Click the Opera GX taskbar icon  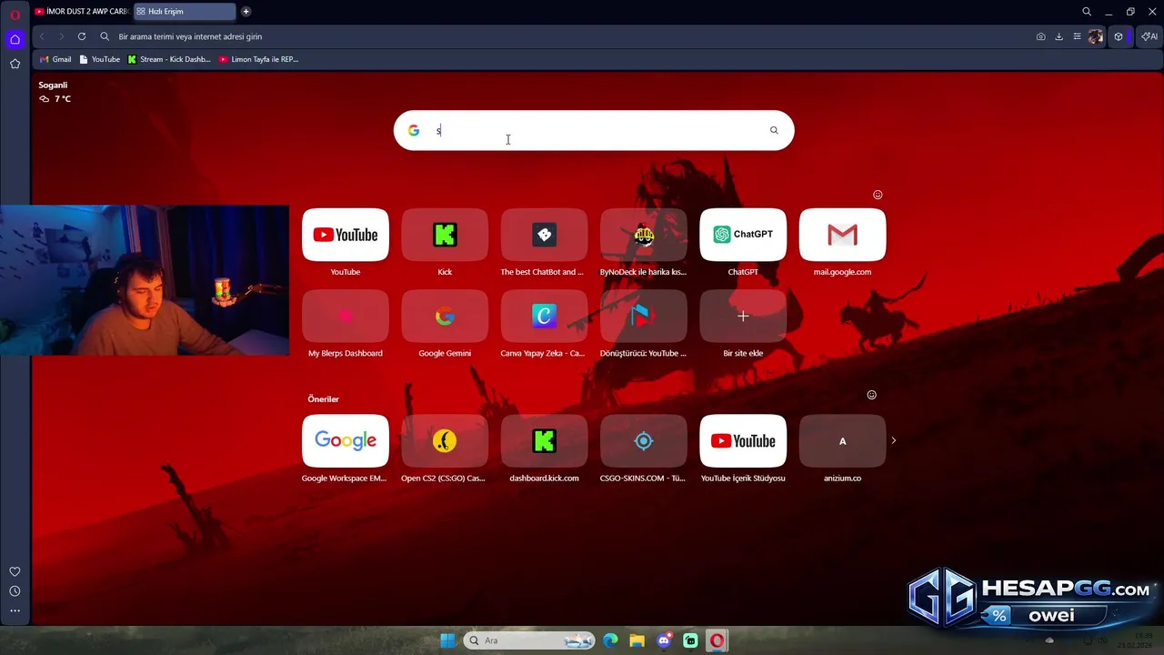click(x=717, y=640)
